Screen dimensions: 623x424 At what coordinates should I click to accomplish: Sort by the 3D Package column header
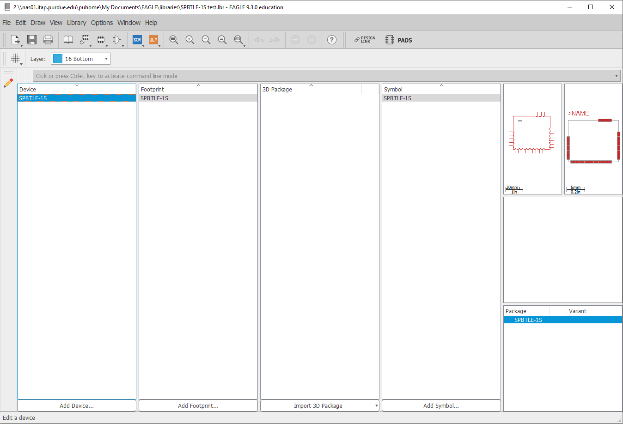tap(311, 89)
